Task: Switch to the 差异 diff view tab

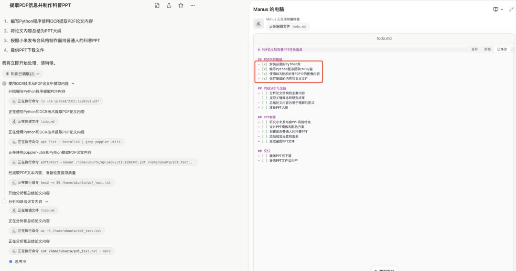Action: [x=474, y=49]
